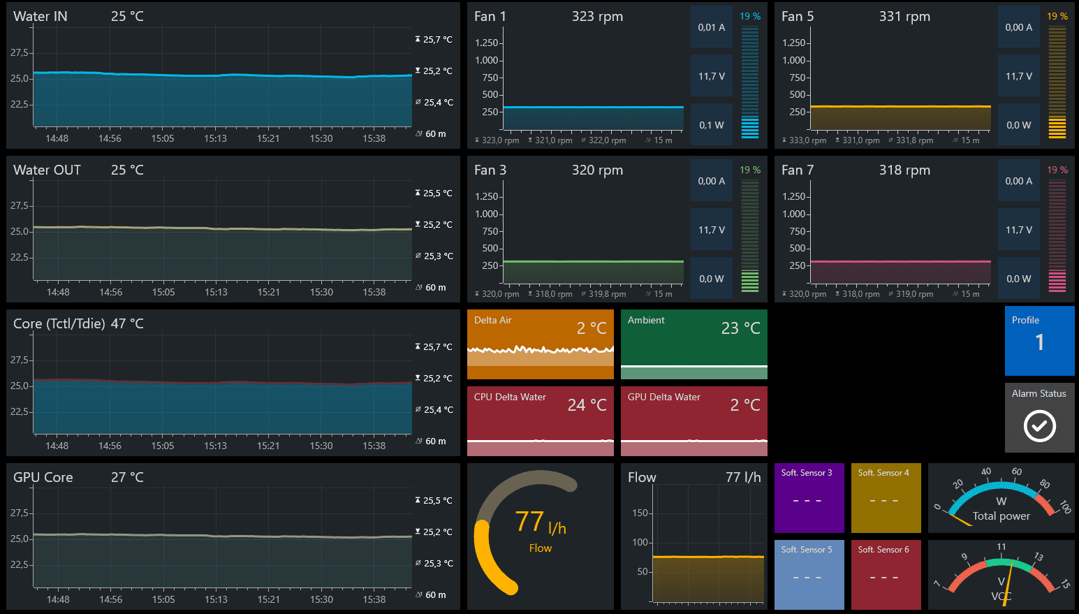Click Fan 1 maximum 323,0 rpm statistic

(497, 140)
